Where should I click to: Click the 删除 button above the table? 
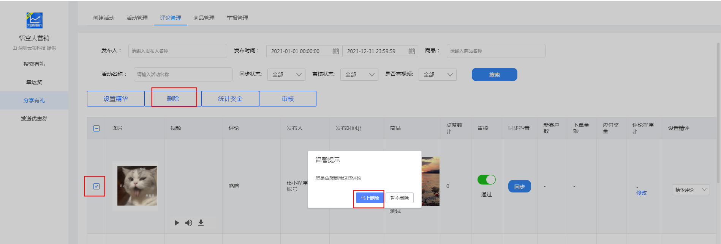pos(173,99)
